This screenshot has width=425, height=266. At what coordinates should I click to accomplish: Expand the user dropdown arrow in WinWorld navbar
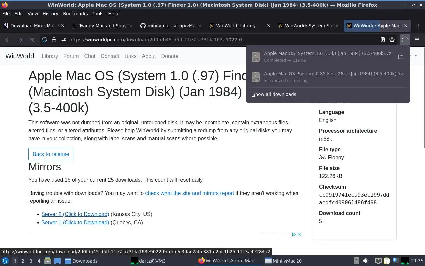[415, 56]
